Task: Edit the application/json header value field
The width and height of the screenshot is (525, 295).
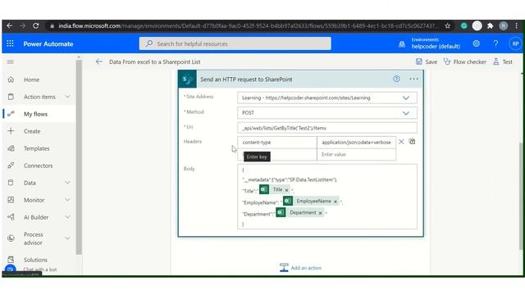Action: (356, 142)
